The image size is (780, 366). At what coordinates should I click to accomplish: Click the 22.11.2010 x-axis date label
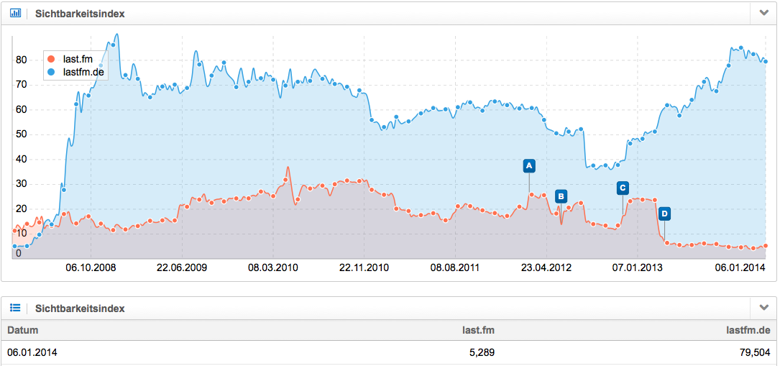tap(364, 267)
